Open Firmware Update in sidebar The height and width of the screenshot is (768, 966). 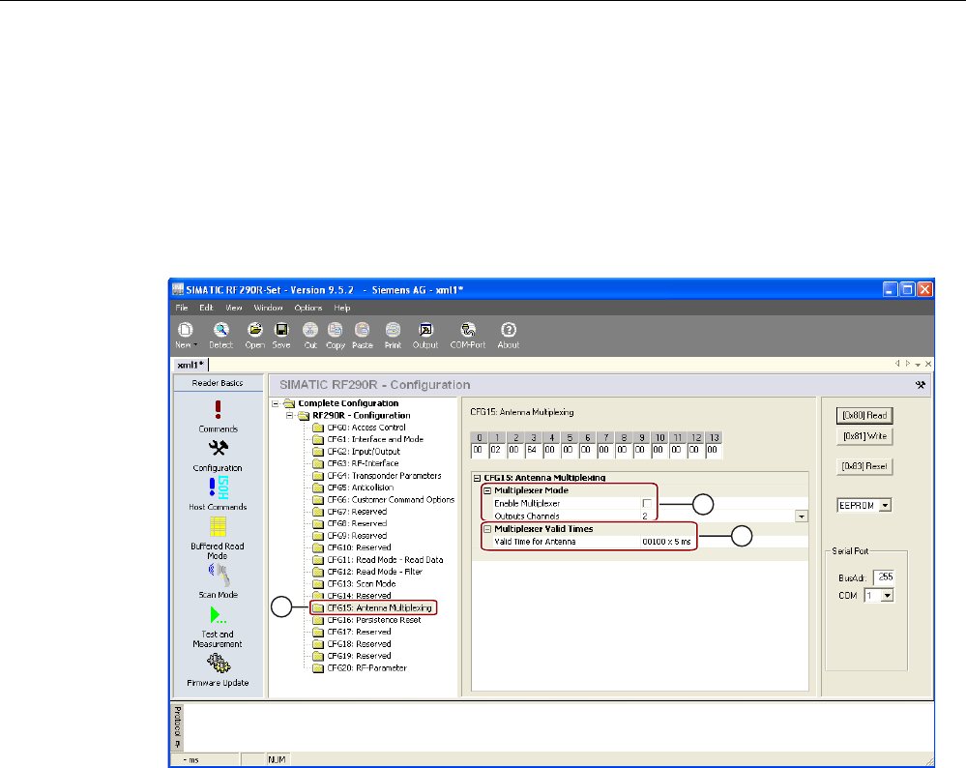point(219,664)
